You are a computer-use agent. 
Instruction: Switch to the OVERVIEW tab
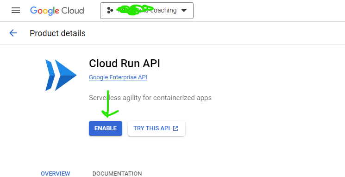[56, 173]
